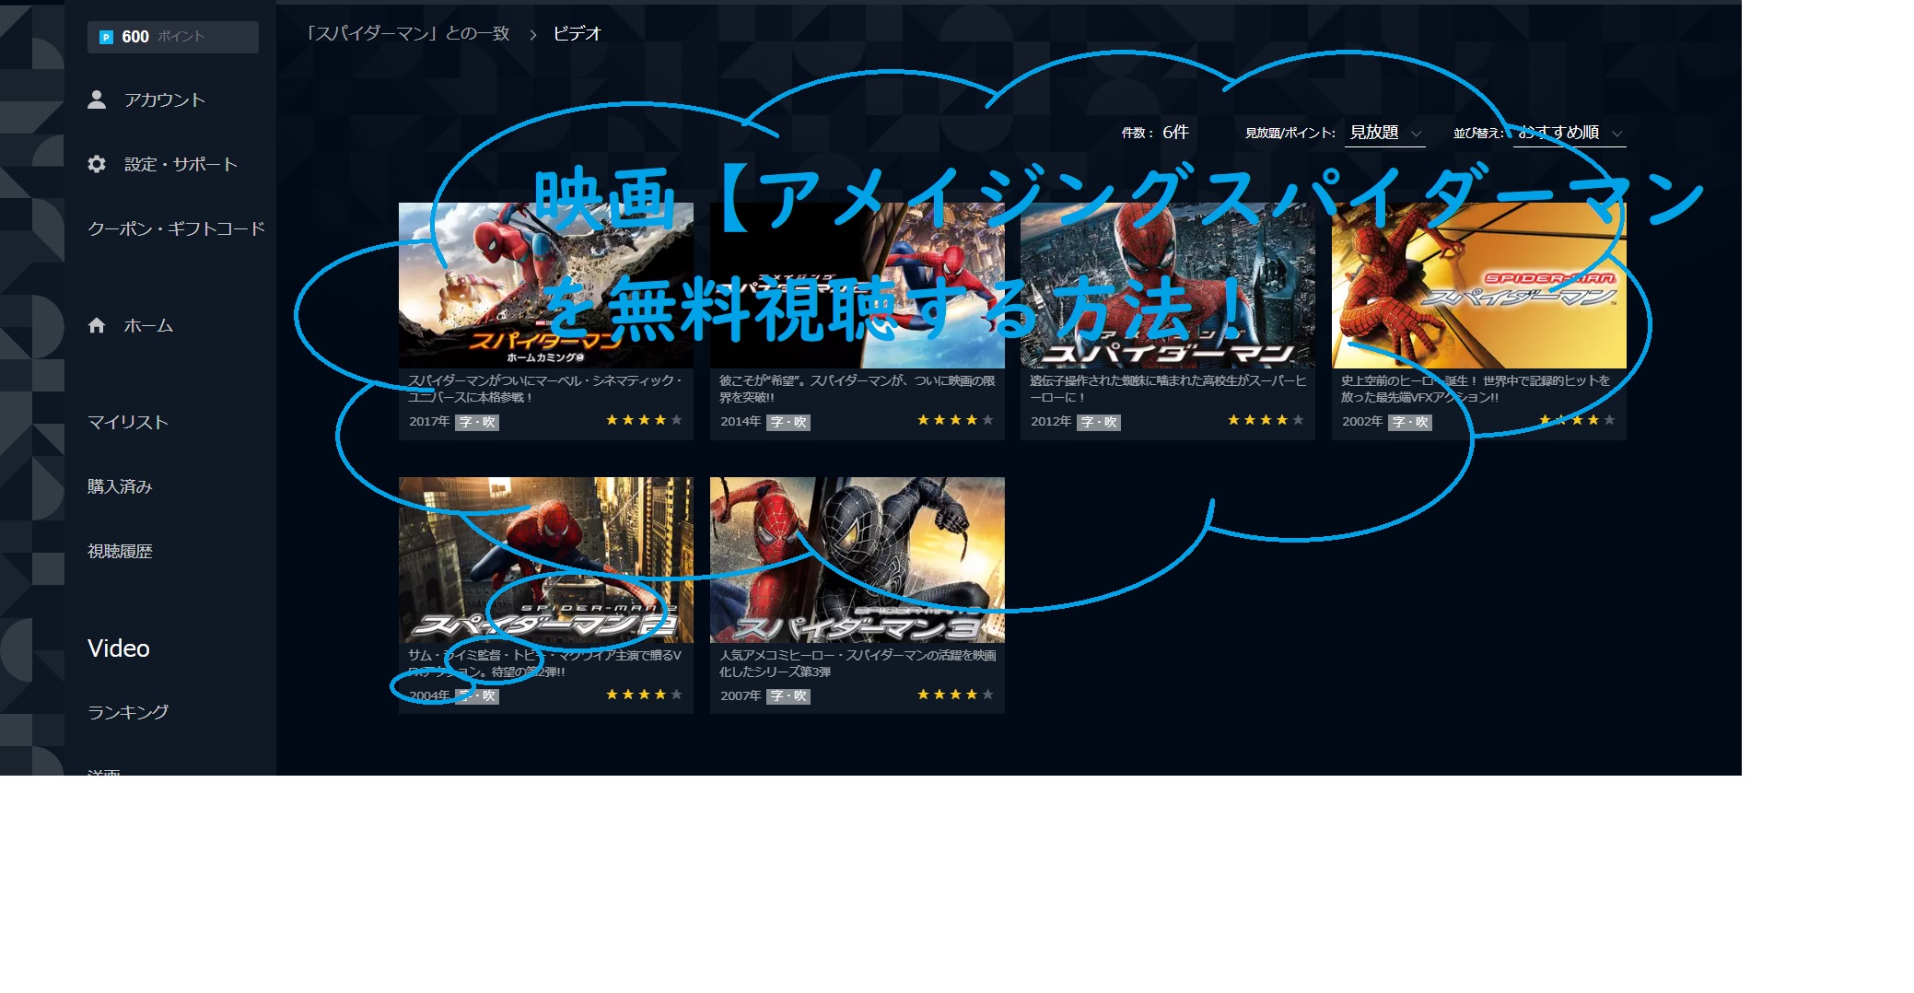The image size is (1914, 993).
Task: Open スパイダーマン ホームカミング thumbnail
Action: coord(546,286)
